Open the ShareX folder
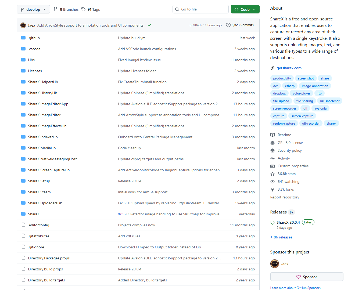 (34, 214)
